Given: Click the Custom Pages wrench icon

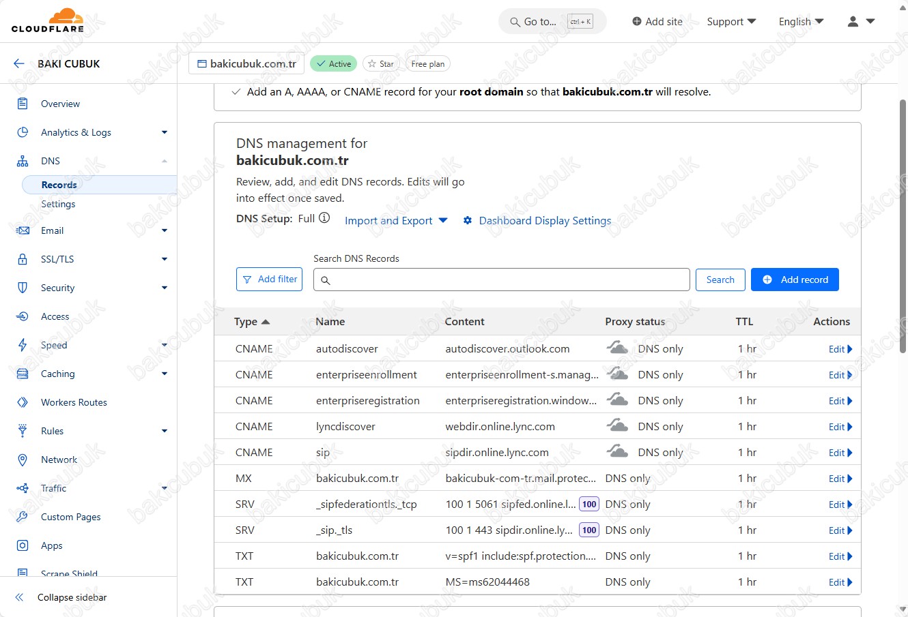Looking at the screenshot, I should pos(23,517).
